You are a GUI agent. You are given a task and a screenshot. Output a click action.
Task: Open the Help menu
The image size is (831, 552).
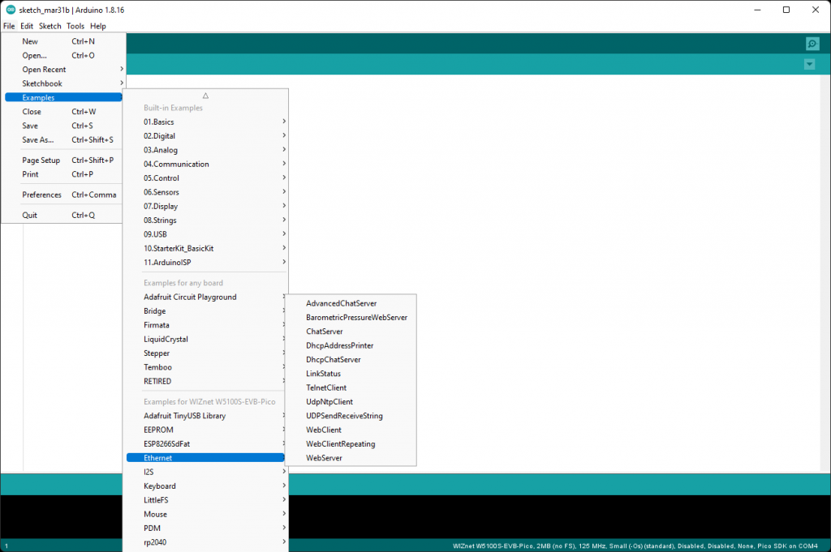98,26
